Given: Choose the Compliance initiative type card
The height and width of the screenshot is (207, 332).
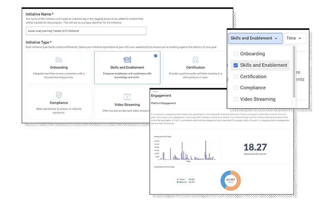Looking at the screenshot, I should point(59,101).
